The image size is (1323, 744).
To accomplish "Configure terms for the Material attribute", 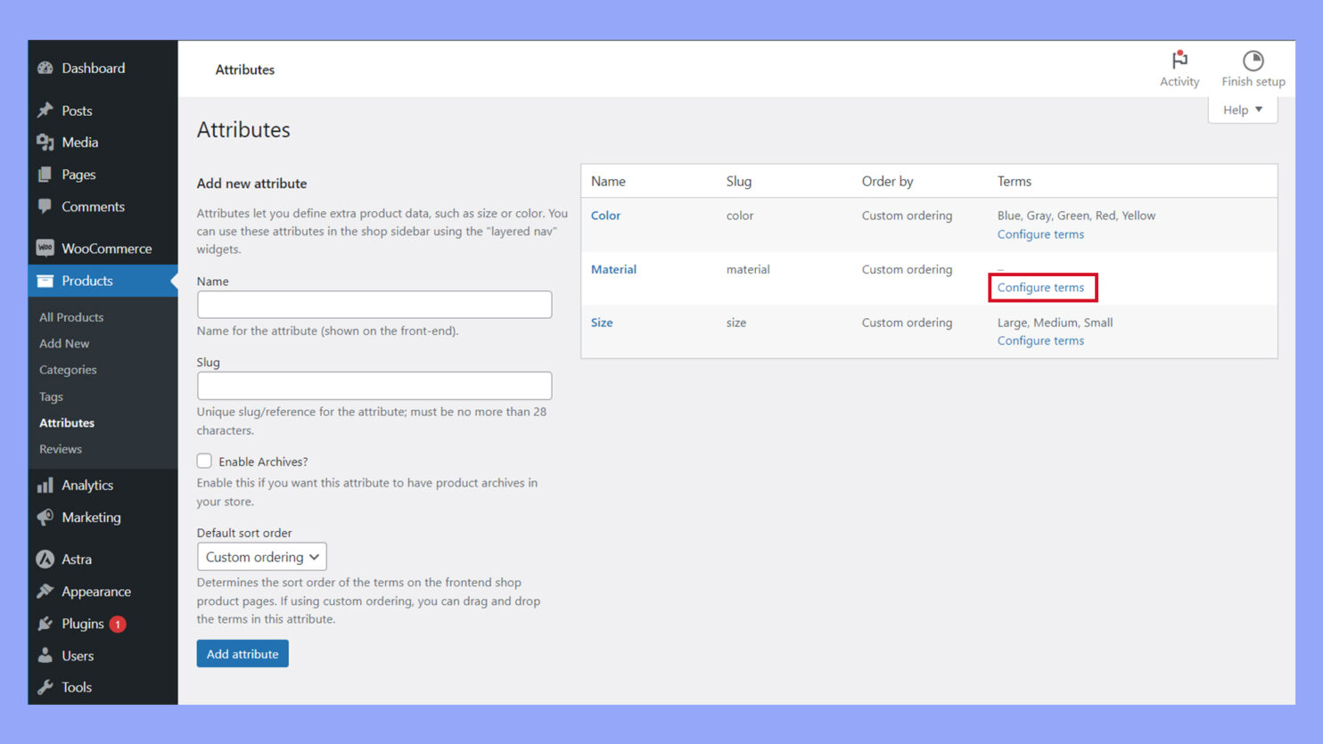I will pos(1041,287).
